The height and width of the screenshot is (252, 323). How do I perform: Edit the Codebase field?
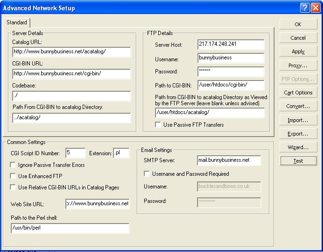(71, 96)
